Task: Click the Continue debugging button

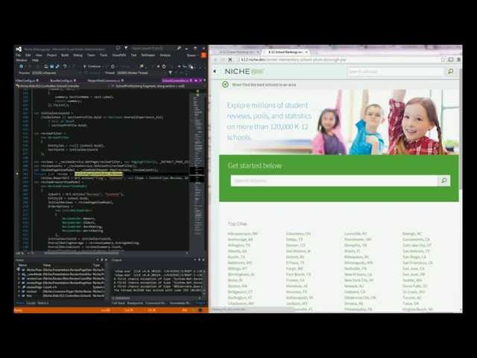Action: [92, 66]
